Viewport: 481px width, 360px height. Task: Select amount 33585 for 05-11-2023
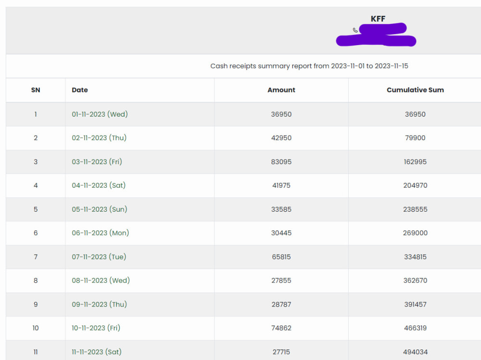(x=281, y=209)
